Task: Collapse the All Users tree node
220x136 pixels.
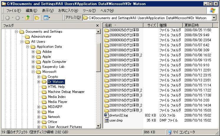Action: click(x=22, y=42)
